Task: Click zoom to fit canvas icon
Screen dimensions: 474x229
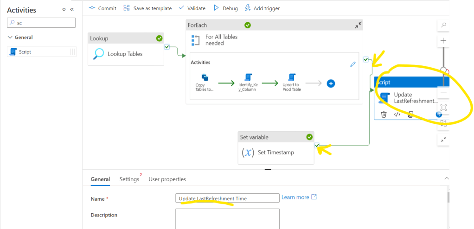Action: (443, 108)
